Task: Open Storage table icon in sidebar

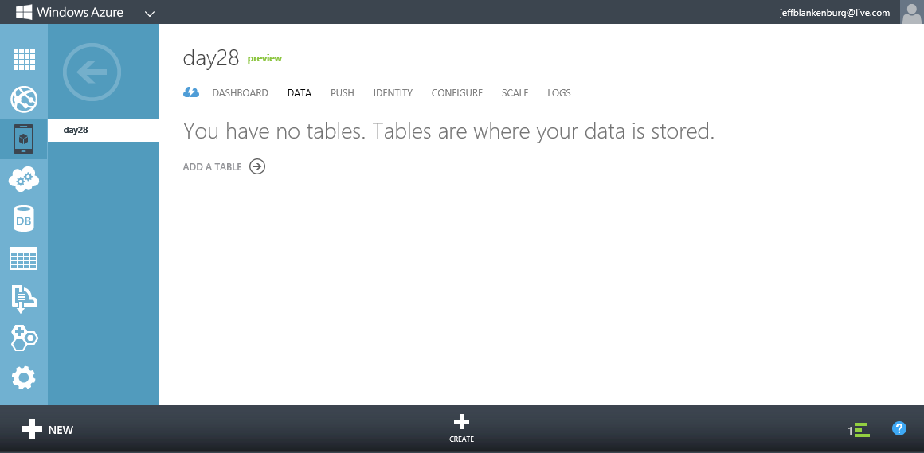Action: [24, 259]
